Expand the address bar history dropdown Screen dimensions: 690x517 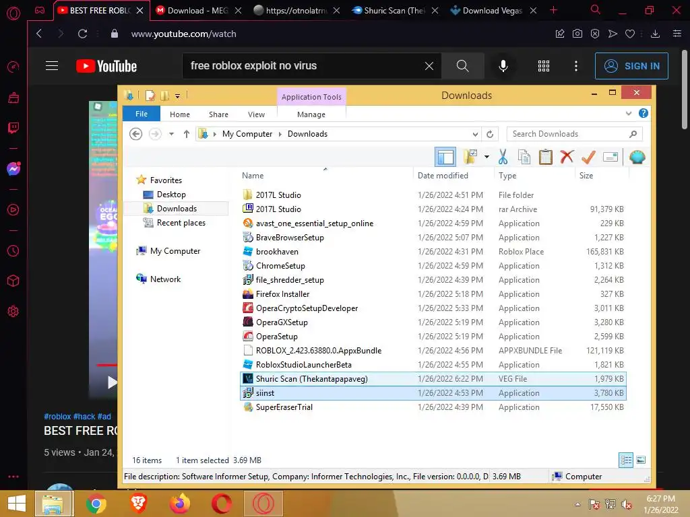(x=475, y=134)
